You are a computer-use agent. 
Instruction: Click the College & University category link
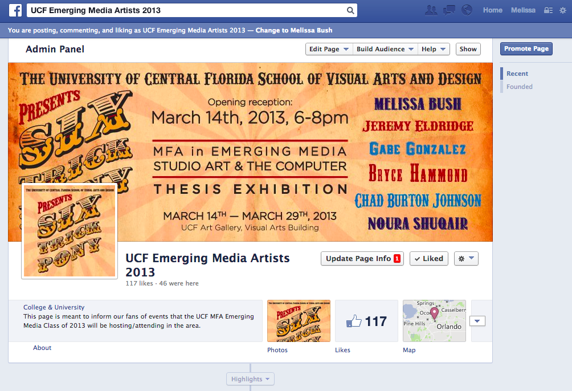pyautogui.click(x=54, y=307)
